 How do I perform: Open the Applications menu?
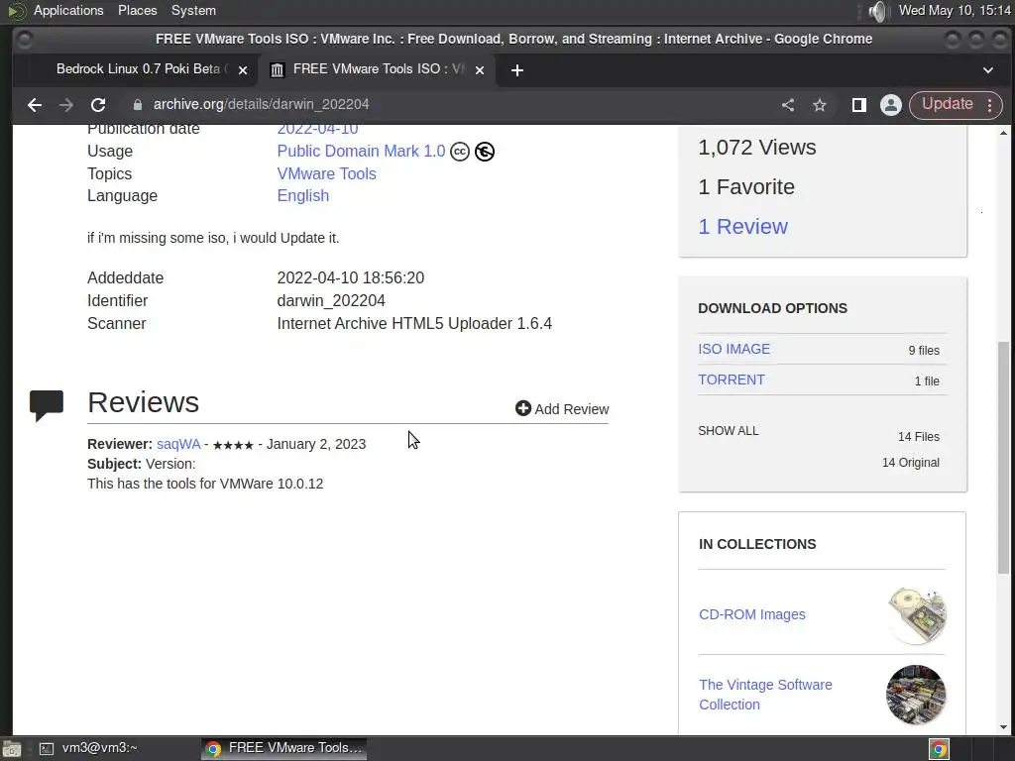[x=68, y=10]
